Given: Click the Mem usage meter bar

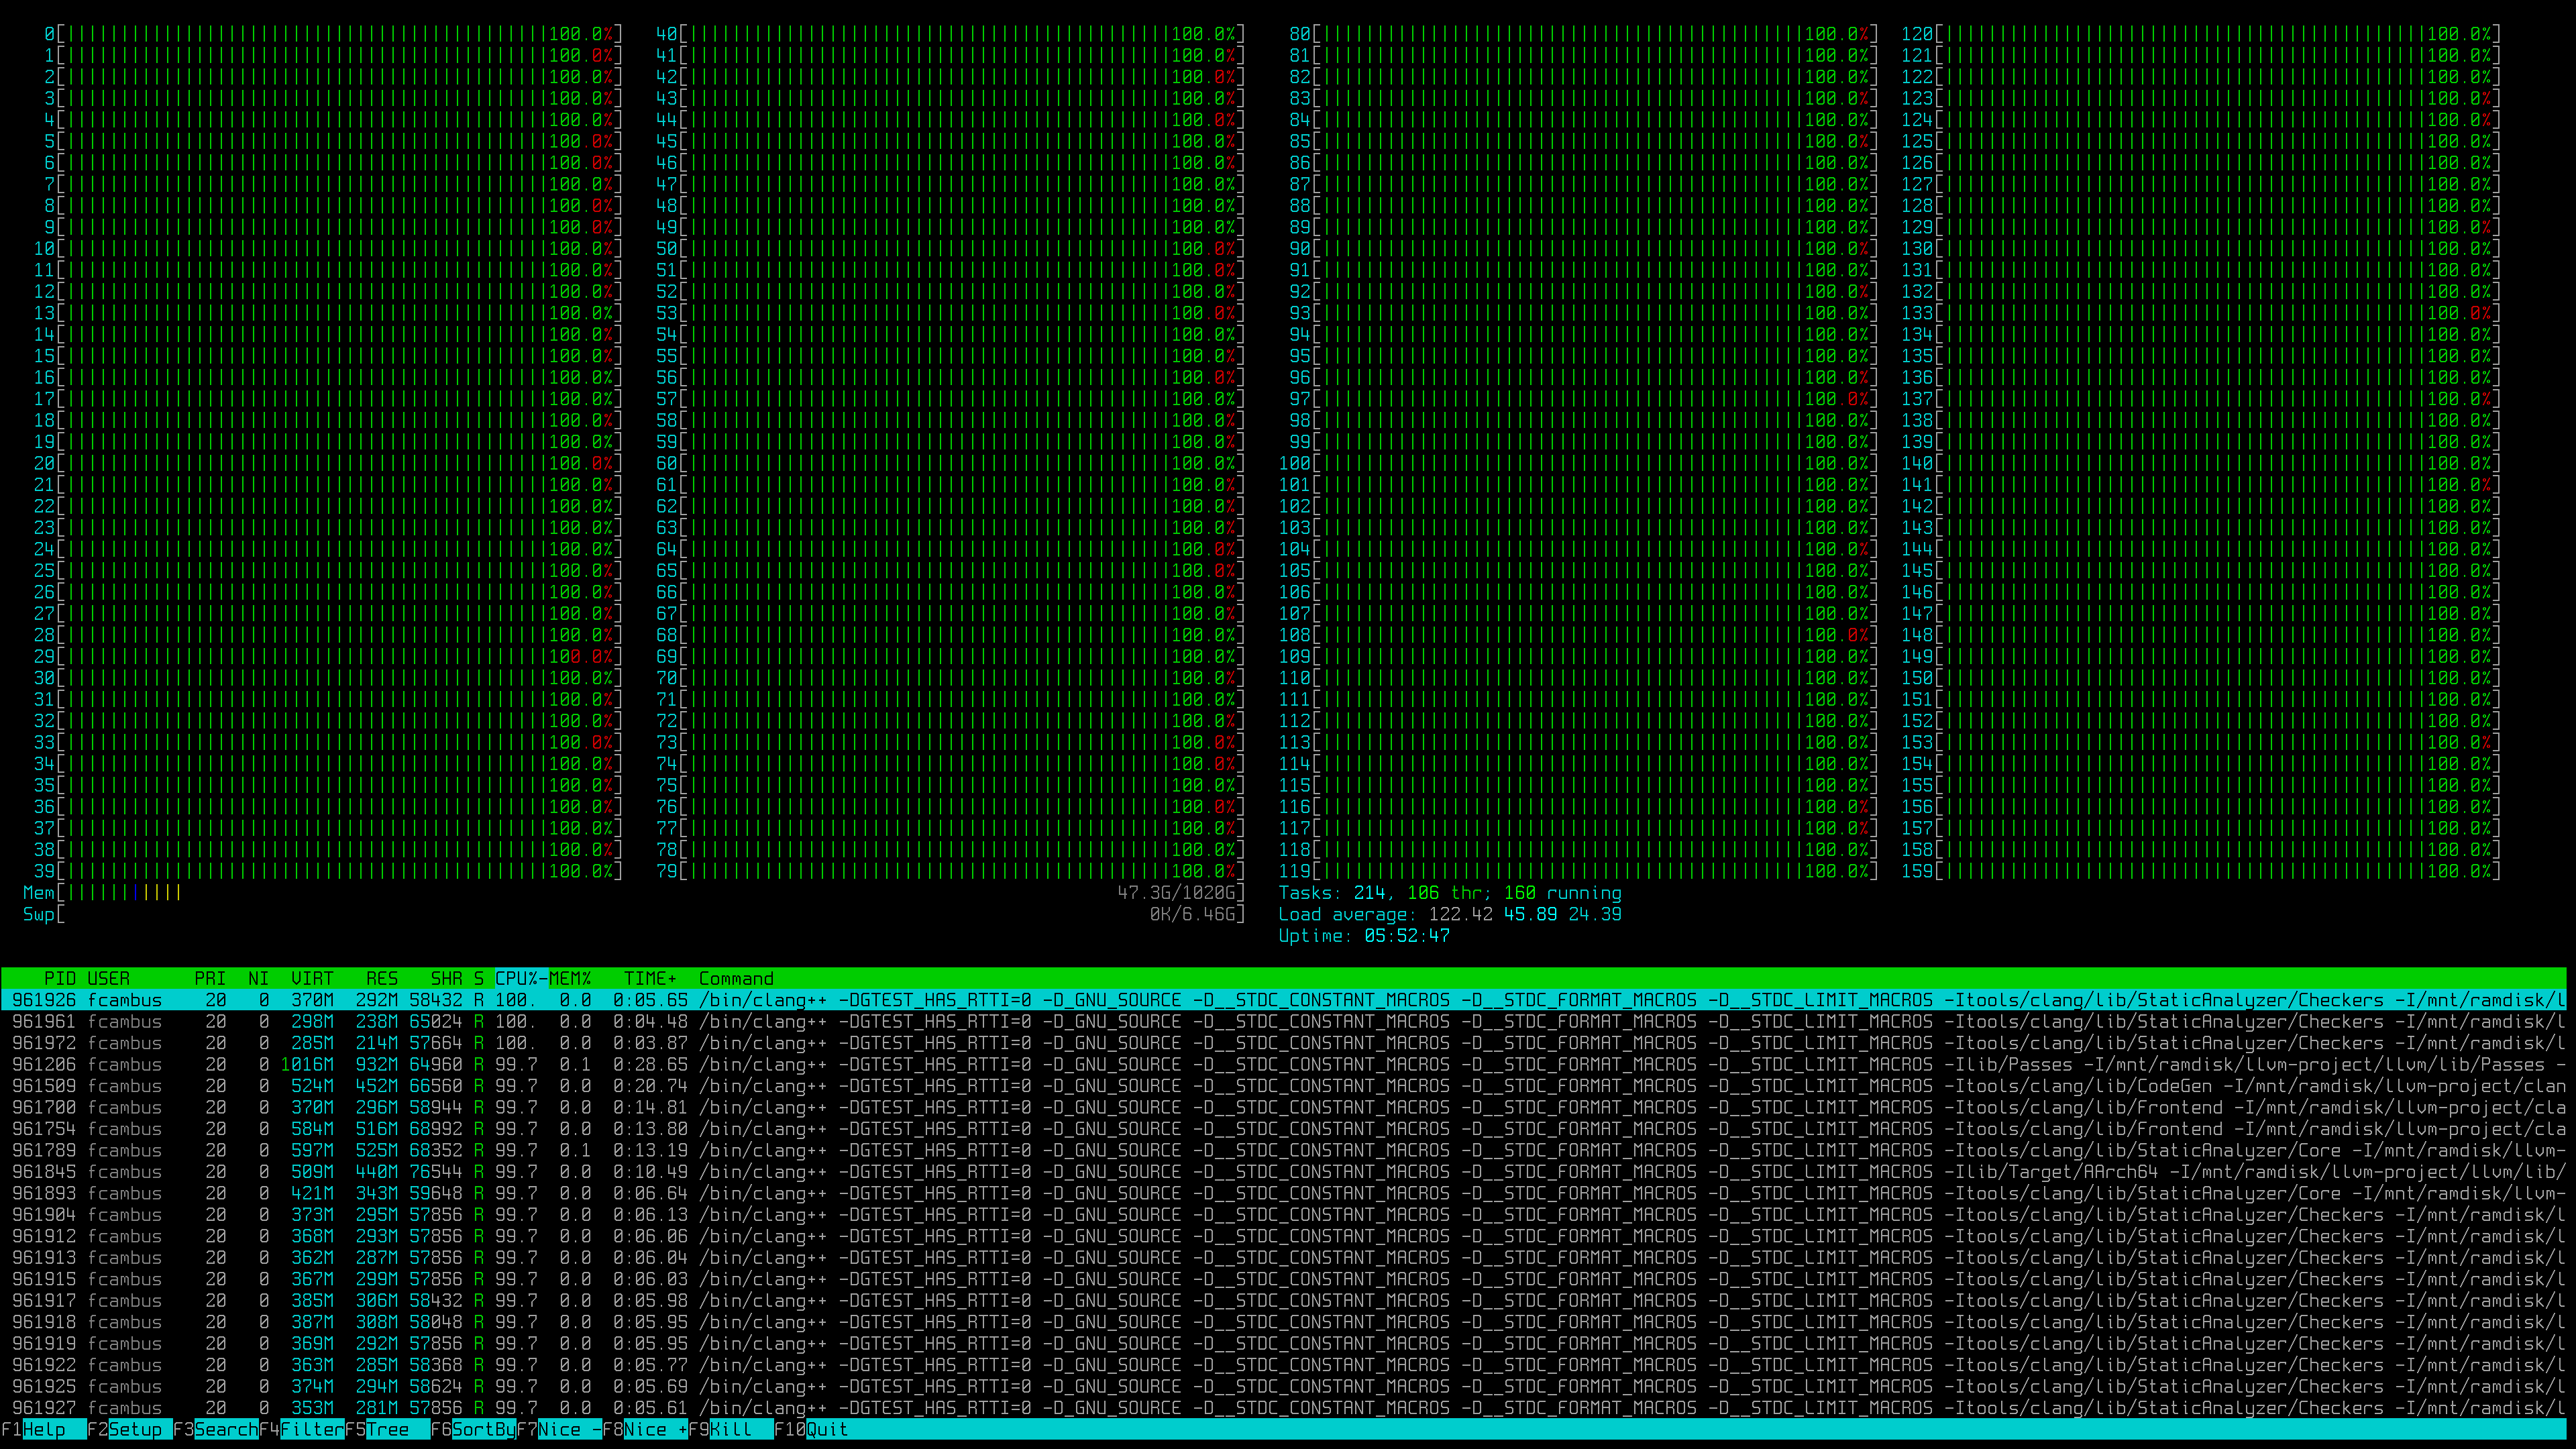Looking at the screenshot, I should 634,892.
